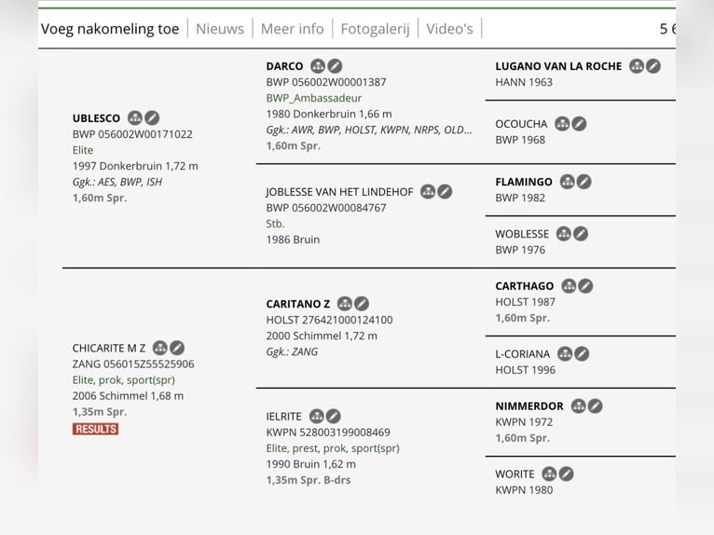Viewport: 714px width, 535px height.
Task: Open pedigree icon next to UBLESCO
Action: tap(135, 118)
